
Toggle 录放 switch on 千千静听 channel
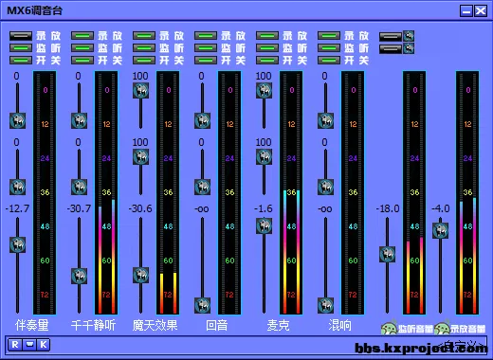pos(82,36)
